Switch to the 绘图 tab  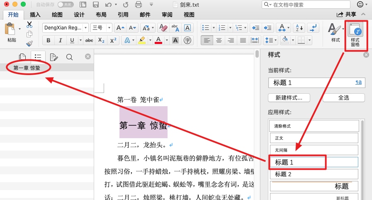pos(57,15)
